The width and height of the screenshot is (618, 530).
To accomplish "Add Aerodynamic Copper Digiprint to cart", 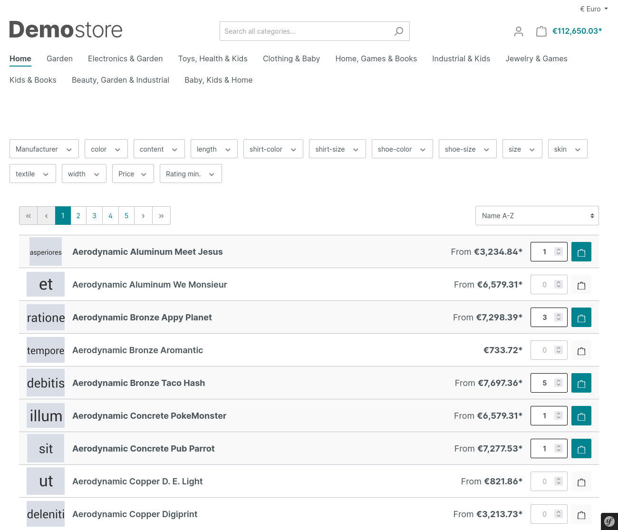I will (x=581, y=514).
